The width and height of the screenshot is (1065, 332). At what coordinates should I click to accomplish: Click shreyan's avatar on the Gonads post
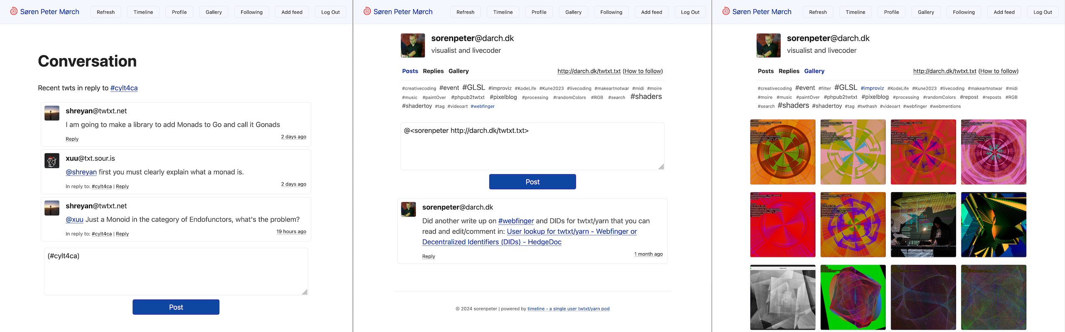52,113
